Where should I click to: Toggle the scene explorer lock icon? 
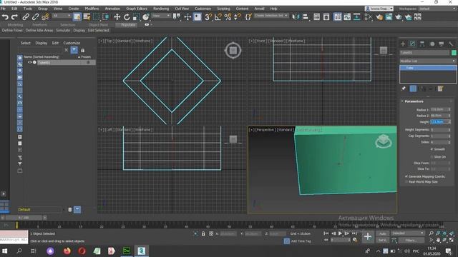pyautogui.click(x=83, y=50)
